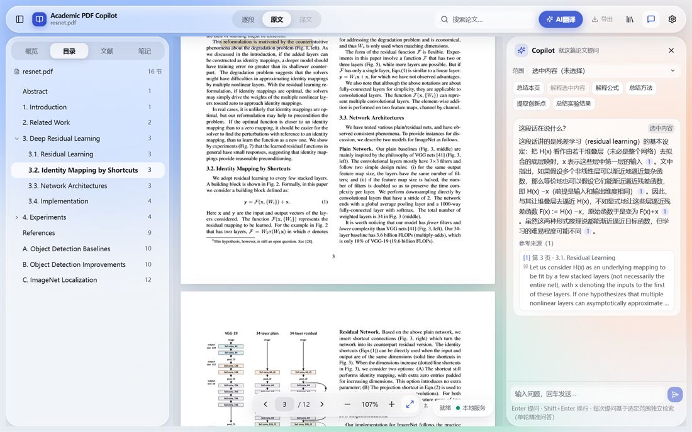Viewport: 692px width, 432px height.
Task: Toggle the Copilot chat panel icon
Action: click(651, 19)
